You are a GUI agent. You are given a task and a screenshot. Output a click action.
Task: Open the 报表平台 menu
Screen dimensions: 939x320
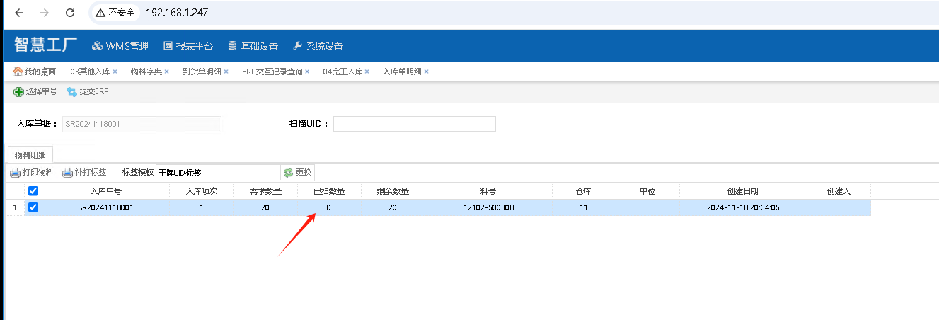click(188, 46)
